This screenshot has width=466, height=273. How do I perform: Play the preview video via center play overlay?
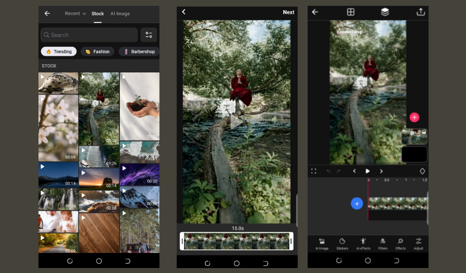click(x=236, y=122)
